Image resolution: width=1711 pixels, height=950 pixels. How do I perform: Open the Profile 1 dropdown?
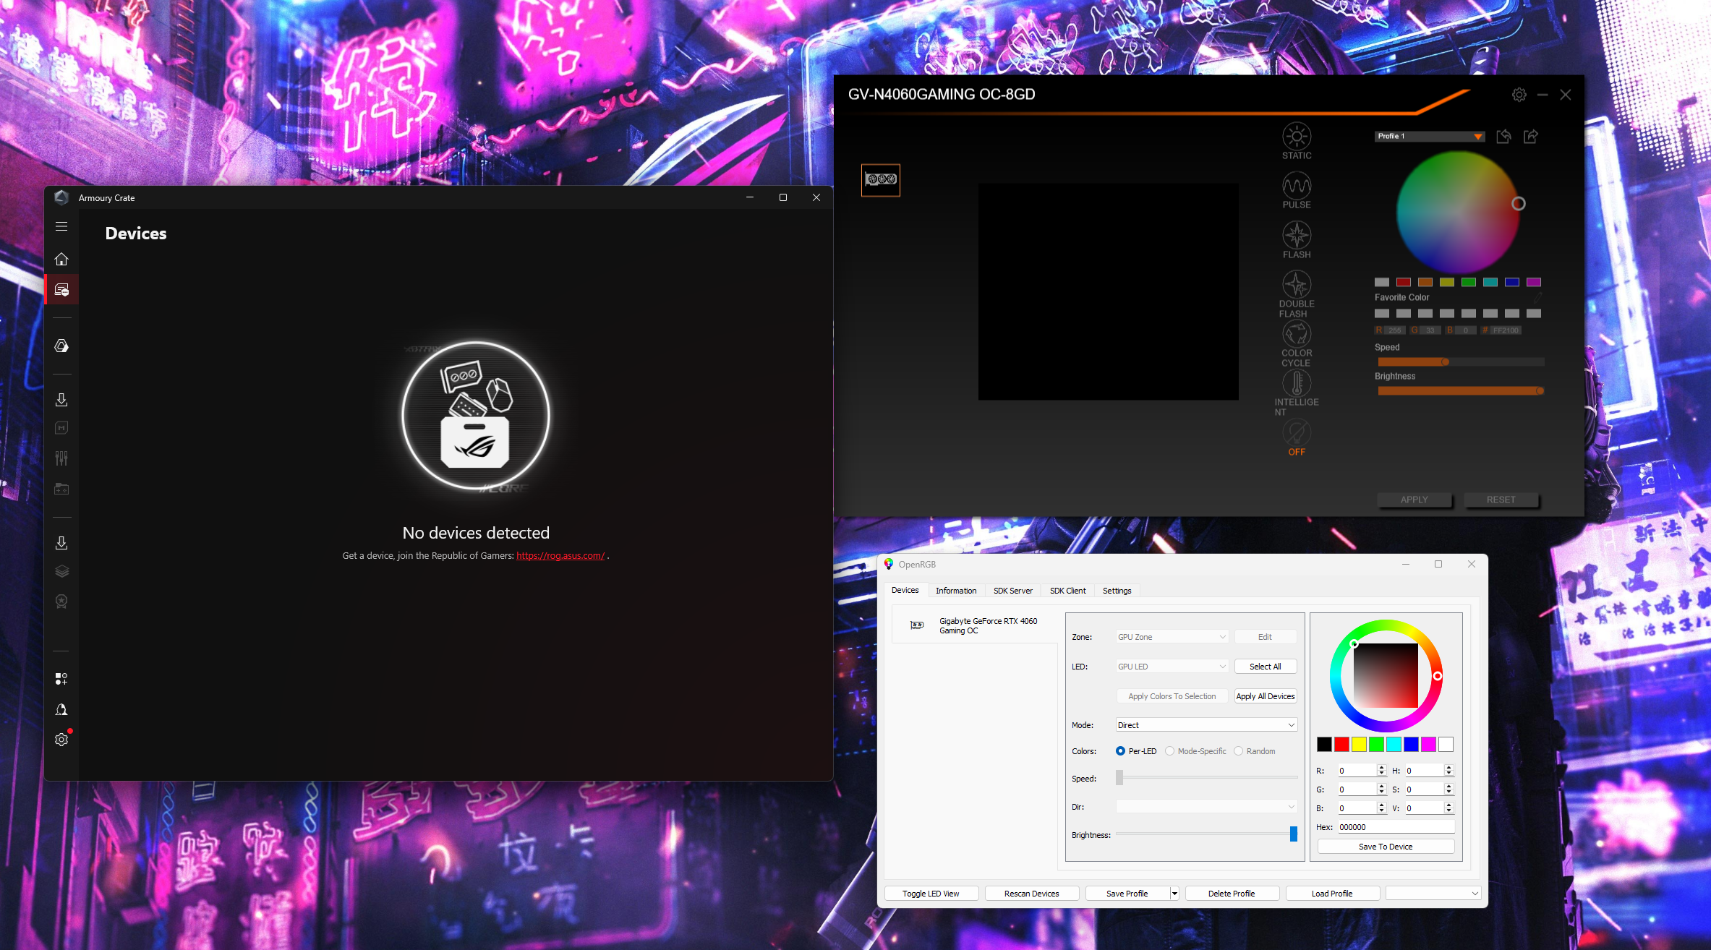(x=1429, y=136)
